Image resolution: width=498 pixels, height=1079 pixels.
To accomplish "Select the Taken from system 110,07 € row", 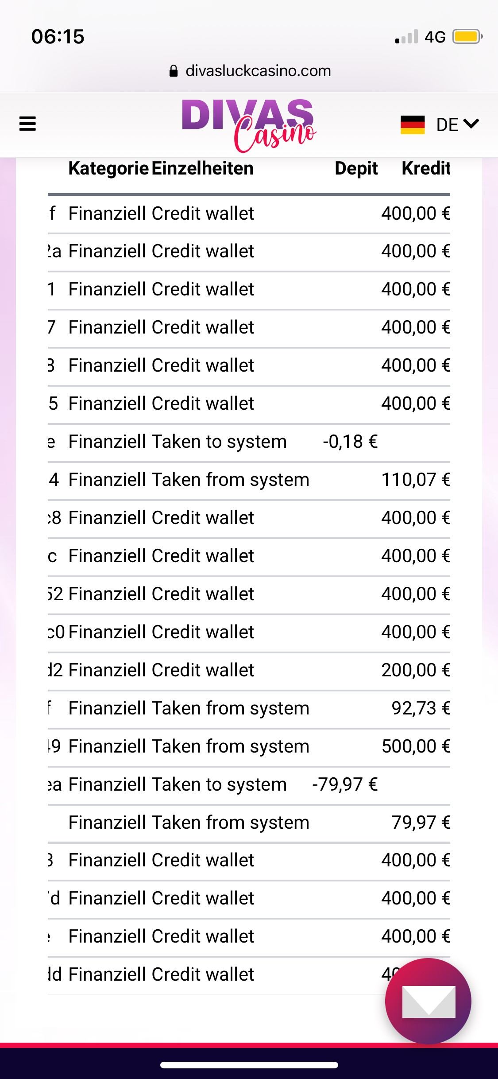I will [249, 480].
